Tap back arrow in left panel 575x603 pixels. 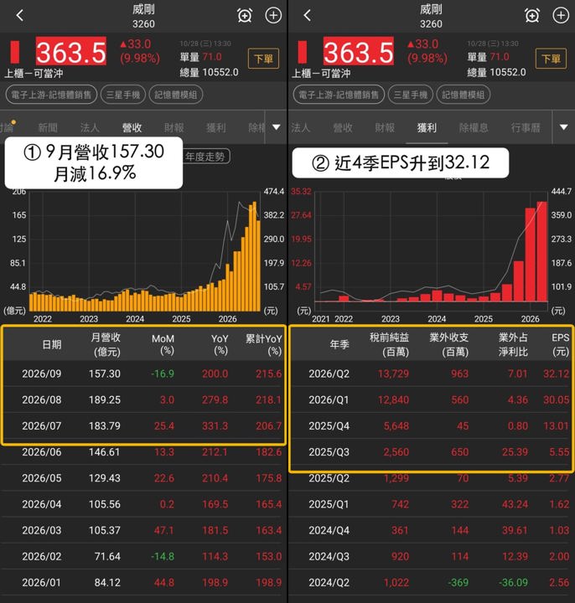tap(20, 15)
